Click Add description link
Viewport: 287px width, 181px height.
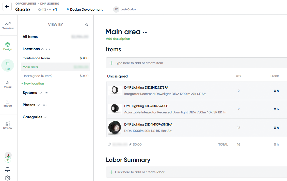[118, 39]
